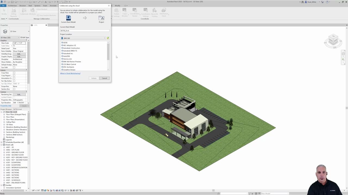
Task: Select Autodesk Construction in the project list
Action: (72, 48)
